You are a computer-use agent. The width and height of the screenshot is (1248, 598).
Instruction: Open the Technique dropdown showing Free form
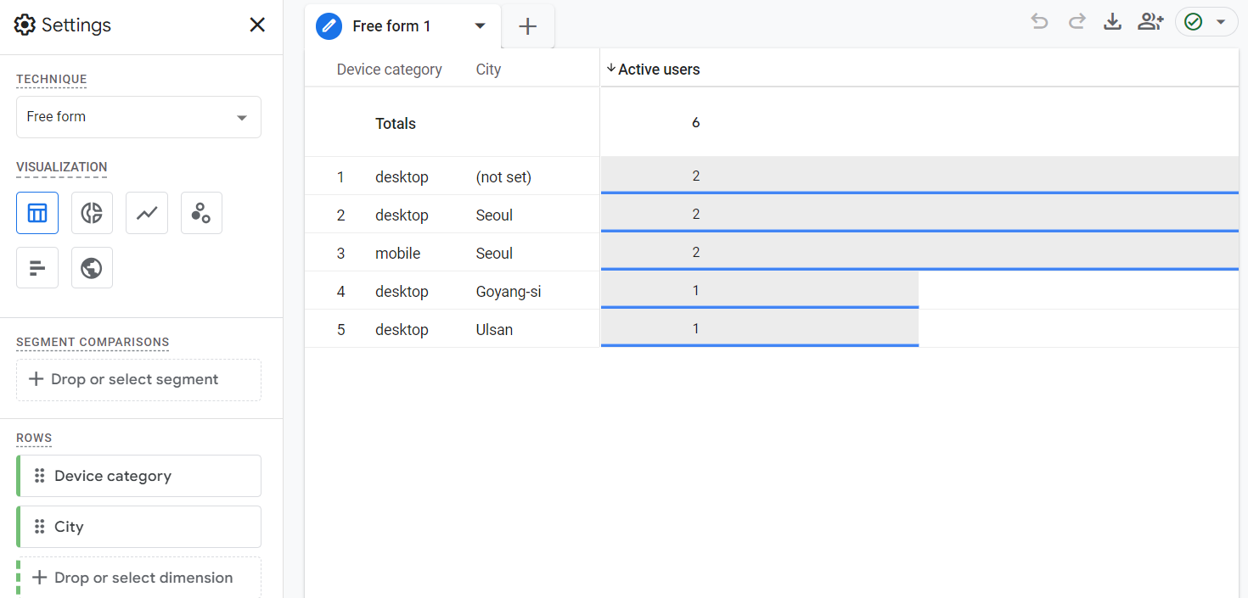(138, 117)
